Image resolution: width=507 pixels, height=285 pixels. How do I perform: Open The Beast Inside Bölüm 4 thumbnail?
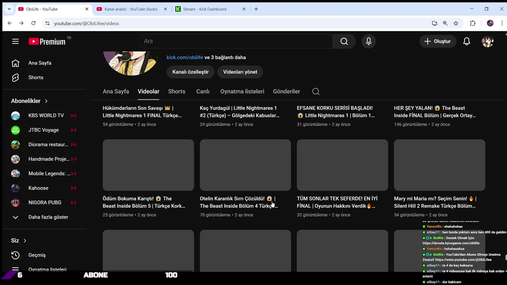click(x=245, y=165)
